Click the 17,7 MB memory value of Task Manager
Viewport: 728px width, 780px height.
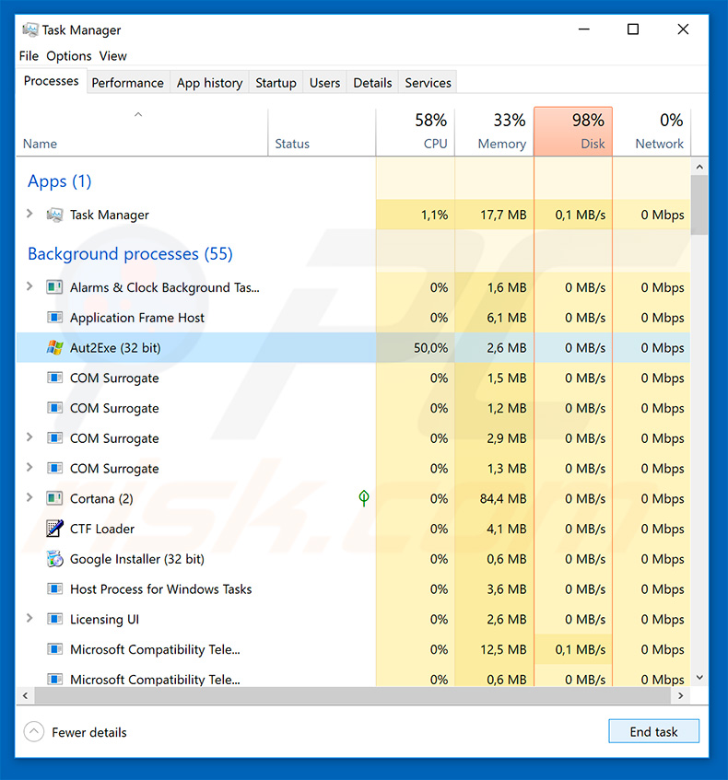pos(503,215)
